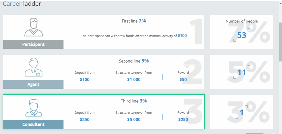Screen dimensions: 282x134
Task: Click the Third line 3% heading
Action: pyautogui.click(x=134, y=101)
